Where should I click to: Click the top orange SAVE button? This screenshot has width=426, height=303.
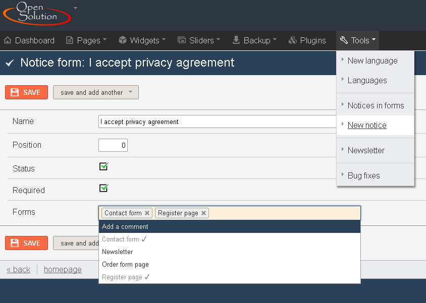26,92
